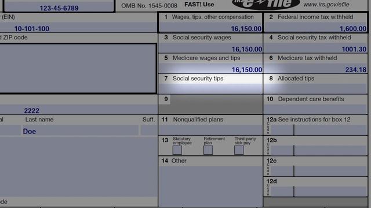Click the www.irs.gov/efile link
371x208 pixels.
pos(326,4)
